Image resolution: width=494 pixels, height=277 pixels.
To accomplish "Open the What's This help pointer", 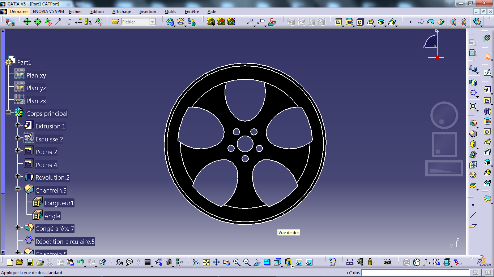I will tap(102, 262).
